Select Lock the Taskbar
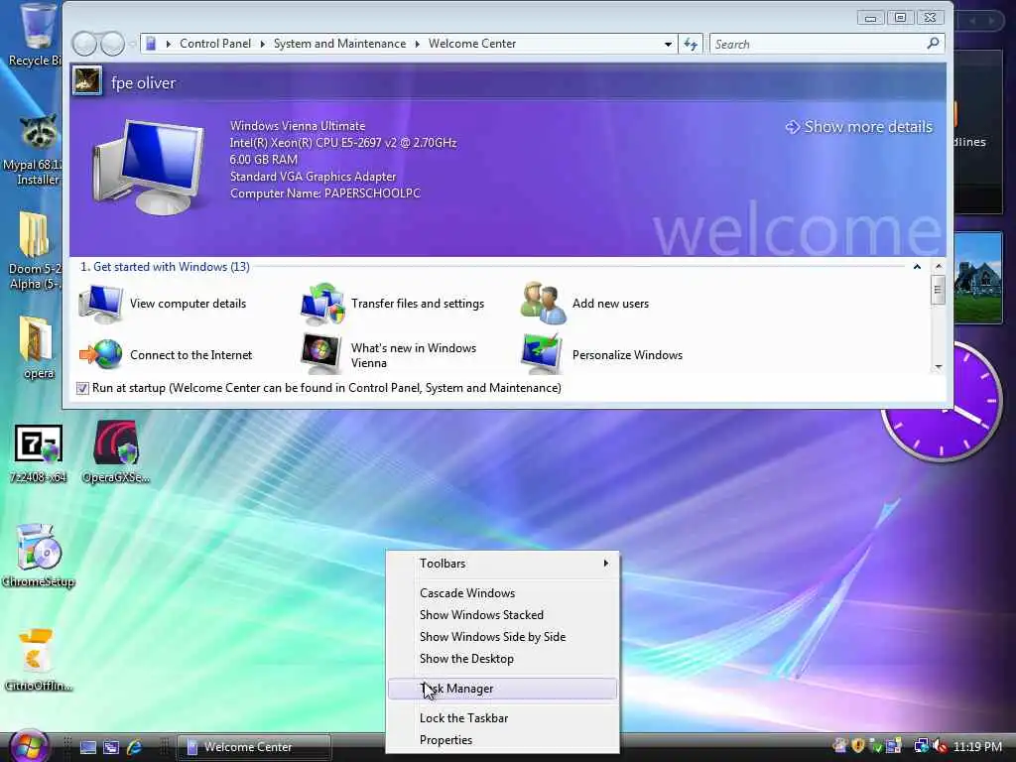Viewport: 1016px width, 762px height. coord(502,718)
